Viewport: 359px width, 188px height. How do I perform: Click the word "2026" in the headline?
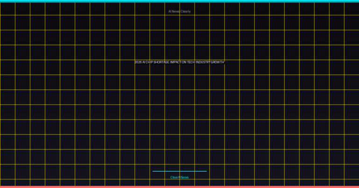pos(138,62)
